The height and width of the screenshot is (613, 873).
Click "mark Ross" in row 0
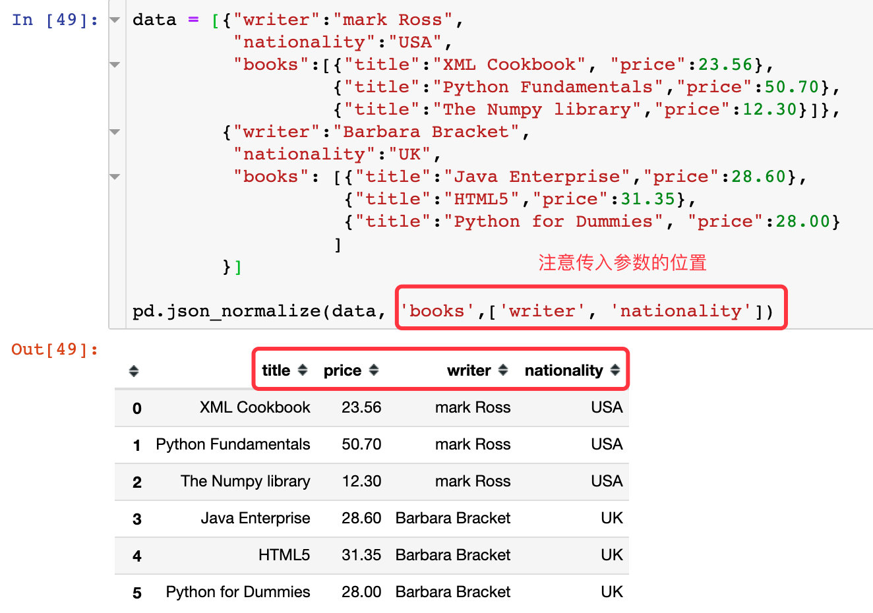coord(473,407)
